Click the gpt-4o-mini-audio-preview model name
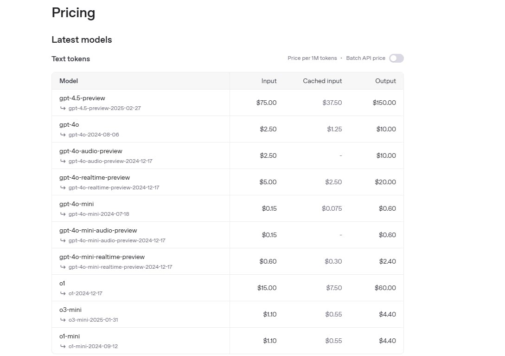Viewport: 505px width, 356px height. click(98, 230)
